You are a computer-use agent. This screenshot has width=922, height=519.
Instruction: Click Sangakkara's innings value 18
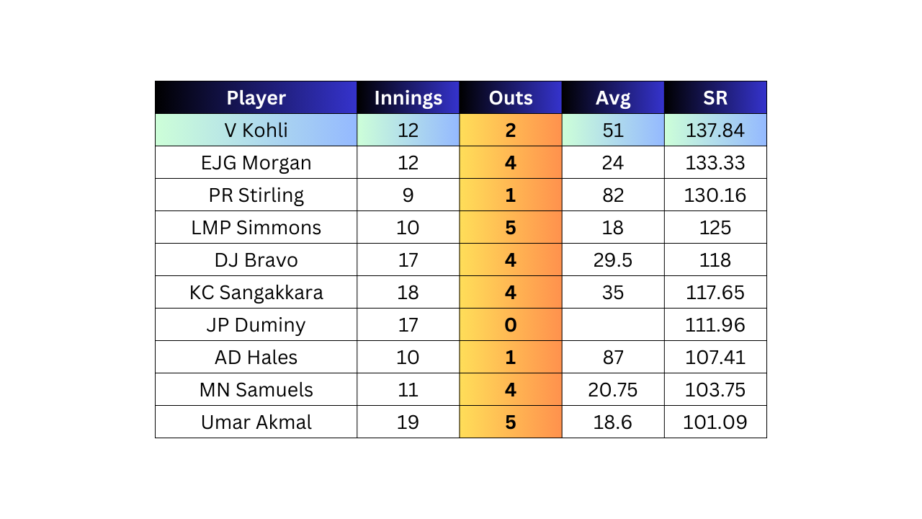[x=408, y=292]
